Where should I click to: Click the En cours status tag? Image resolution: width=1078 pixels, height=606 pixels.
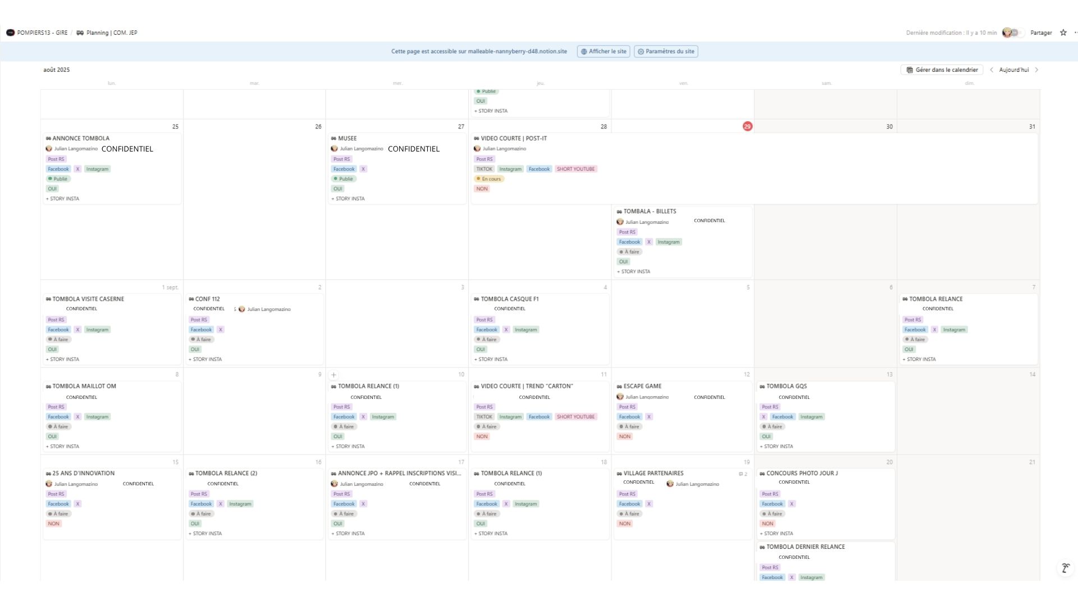point(490,179)
